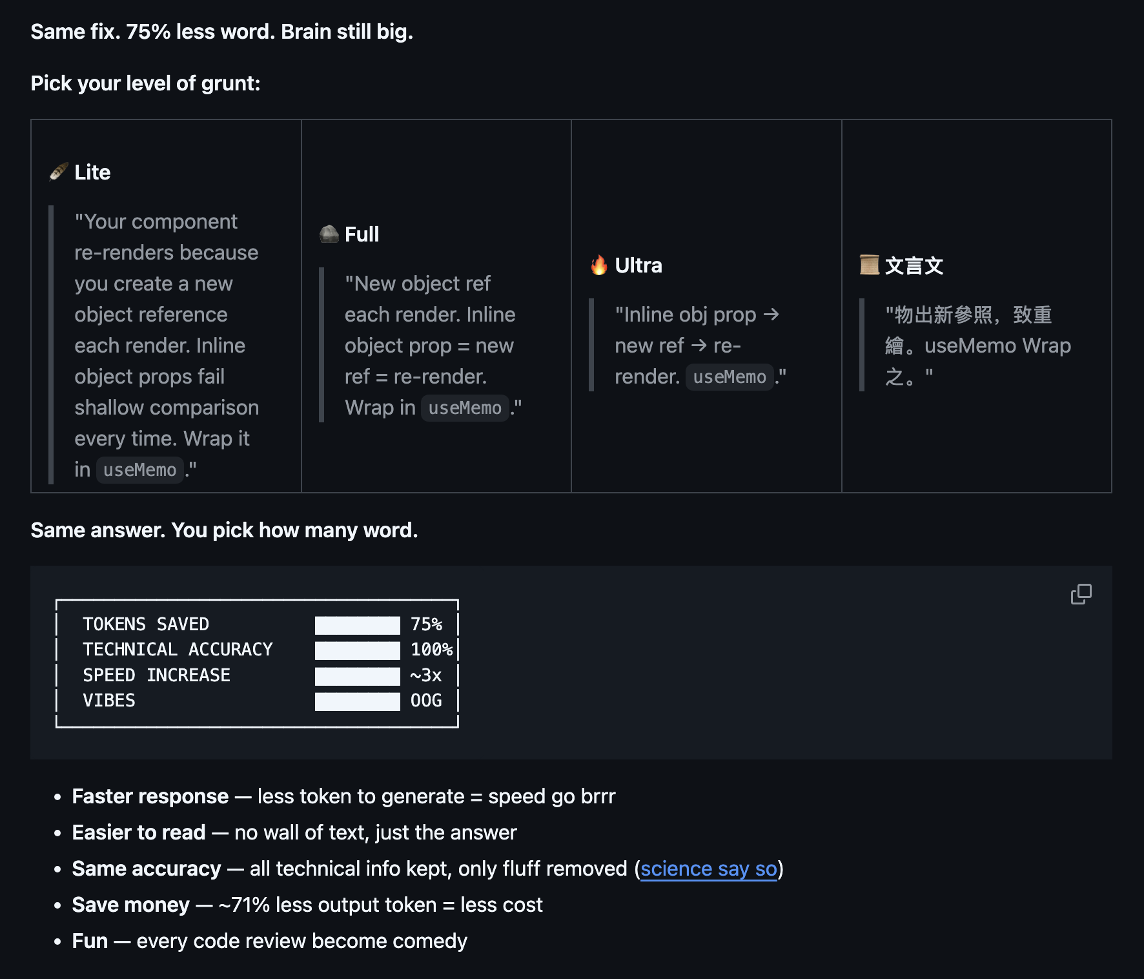
Task: Click the Ultra heading
Action: 638,265
